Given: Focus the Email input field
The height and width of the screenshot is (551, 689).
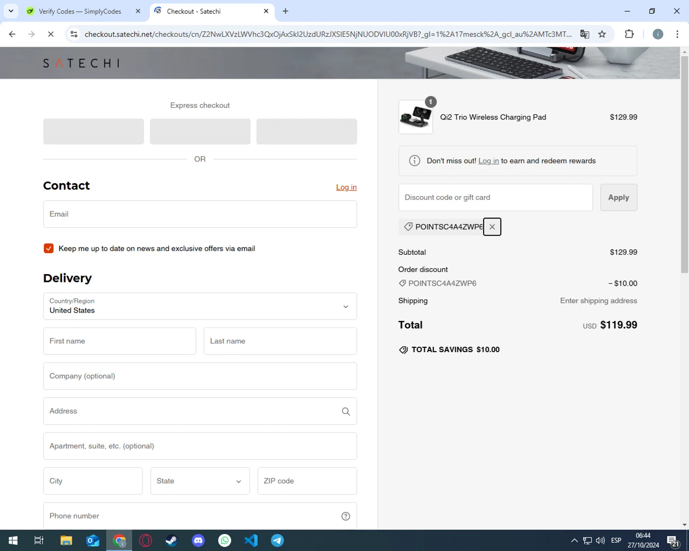Looking at the screenshot, I should [x=200, y=214].
